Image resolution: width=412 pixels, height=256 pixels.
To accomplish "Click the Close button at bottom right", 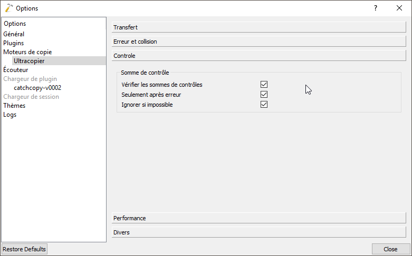I will coord(390,249).
